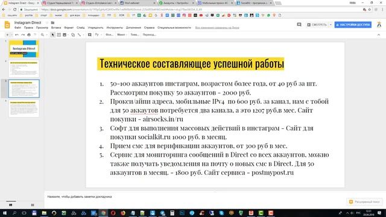
Task: Open Opera browser from taskbar
Action: tap(113, 213)
